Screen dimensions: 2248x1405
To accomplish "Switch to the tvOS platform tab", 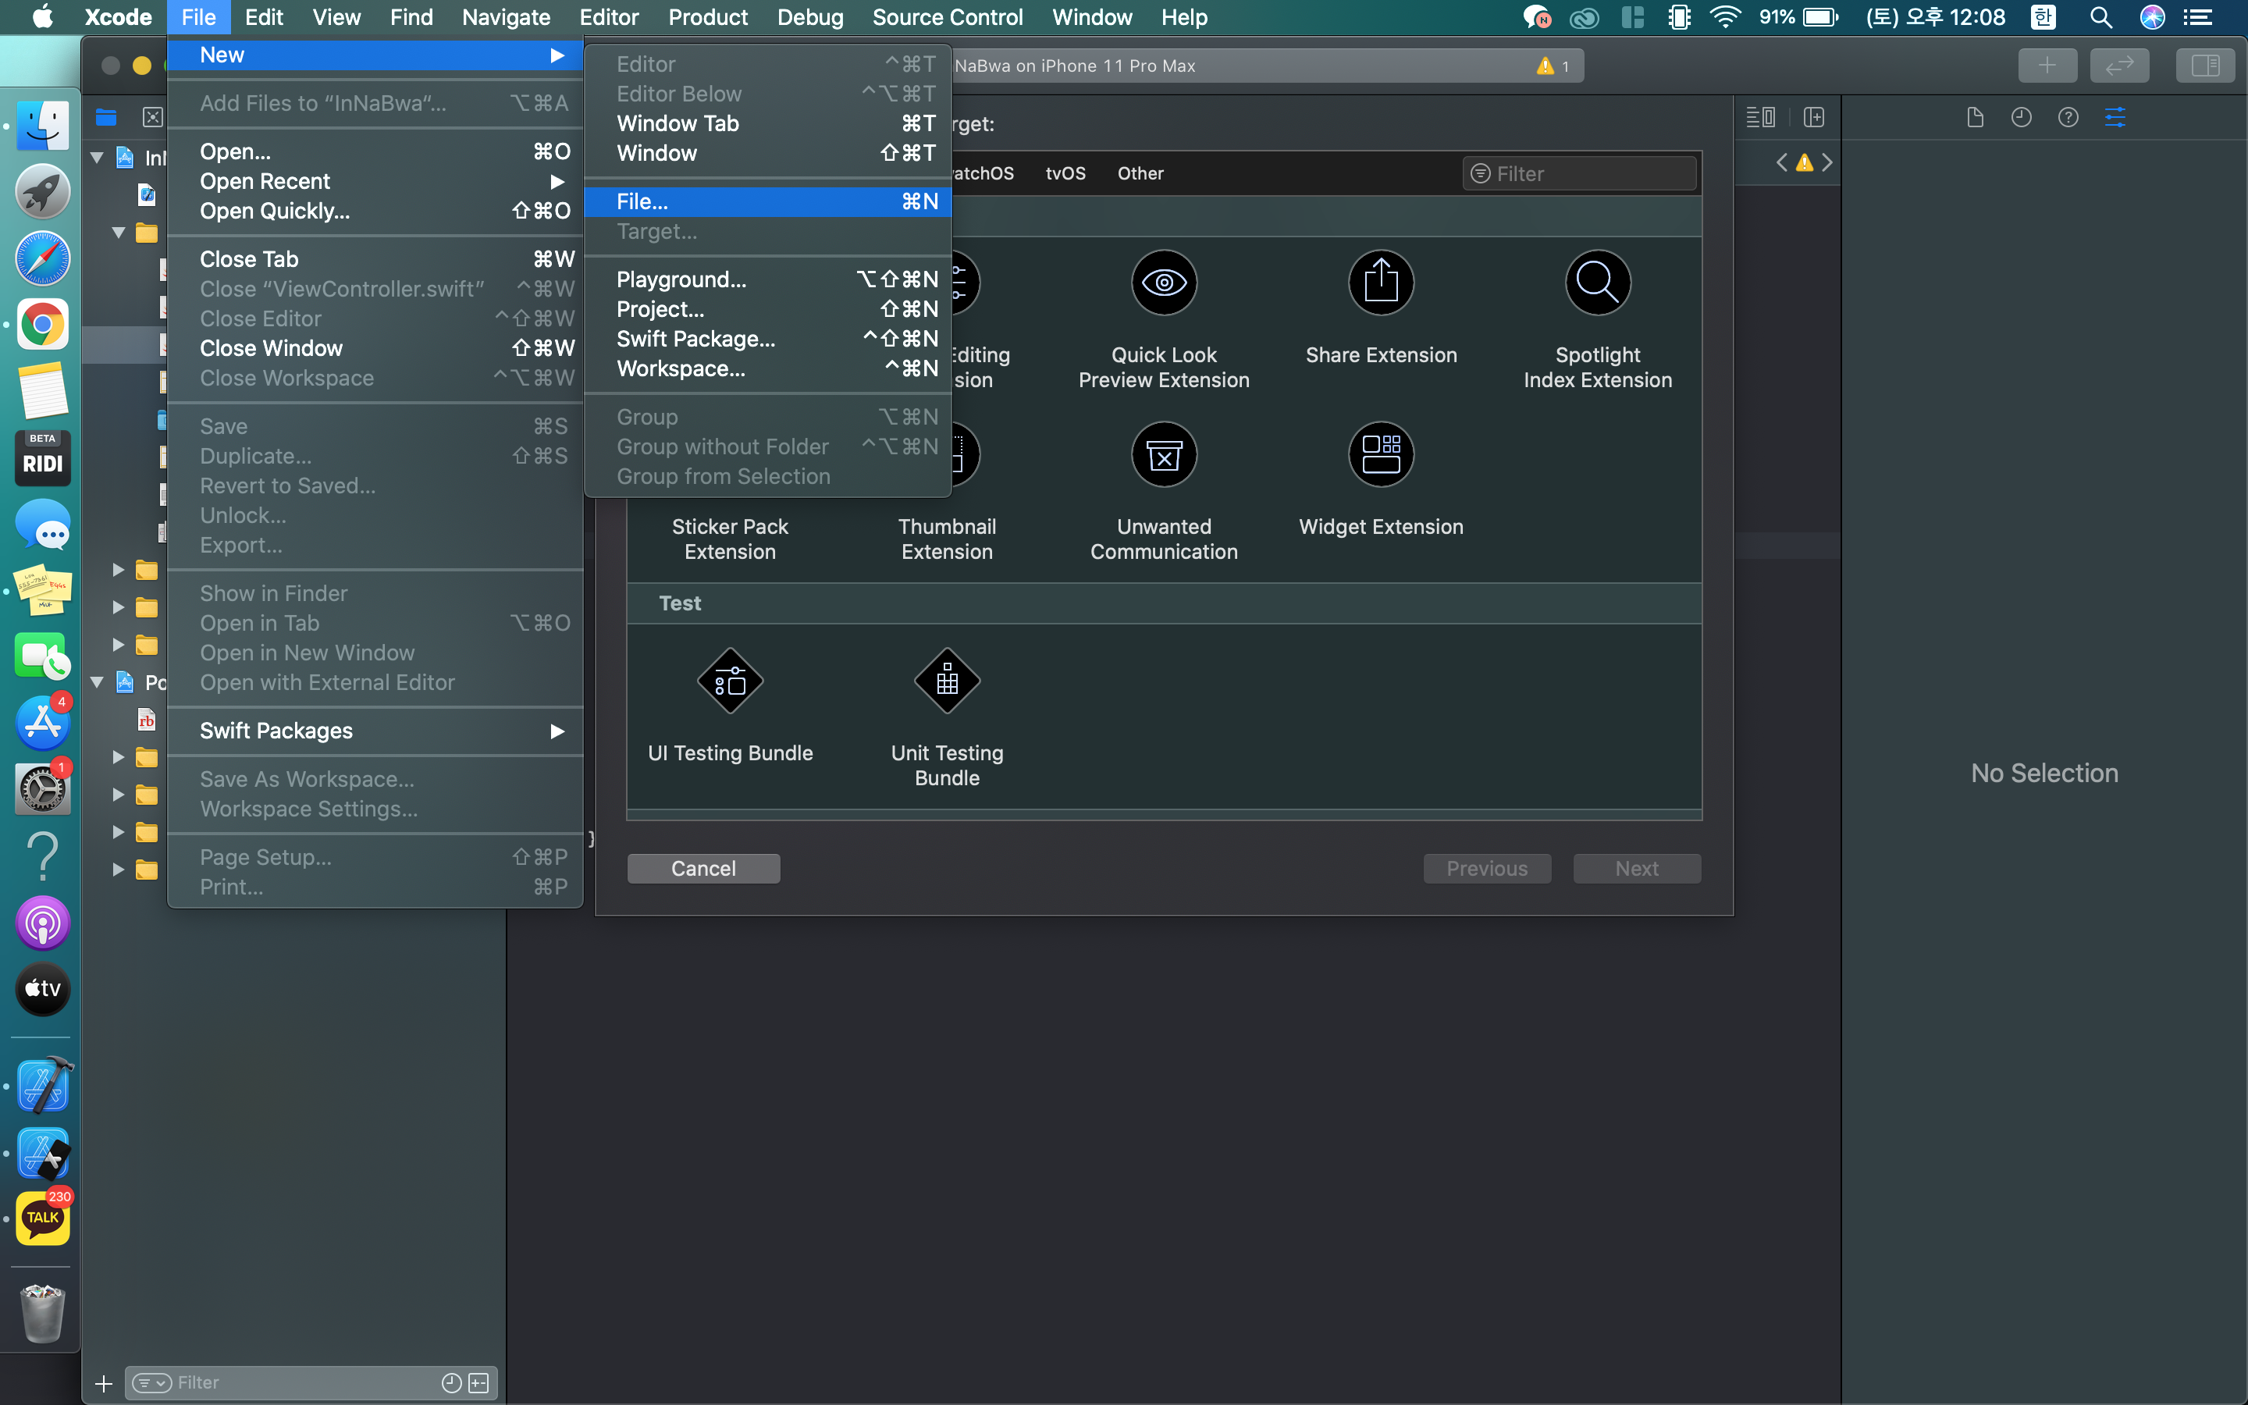I will (1065, 174).
